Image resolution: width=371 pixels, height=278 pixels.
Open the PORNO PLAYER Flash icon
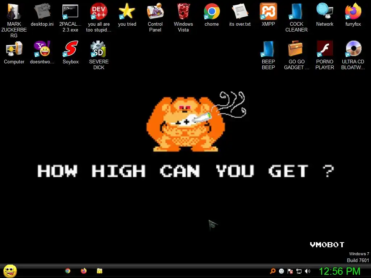tap(325, 49)
